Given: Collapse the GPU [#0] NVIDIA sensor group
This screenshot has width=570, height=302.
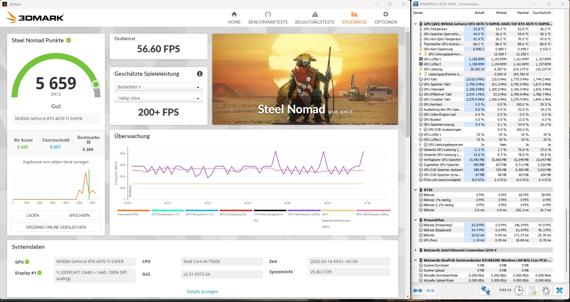Looking at the screenshot, I should 415,24.
